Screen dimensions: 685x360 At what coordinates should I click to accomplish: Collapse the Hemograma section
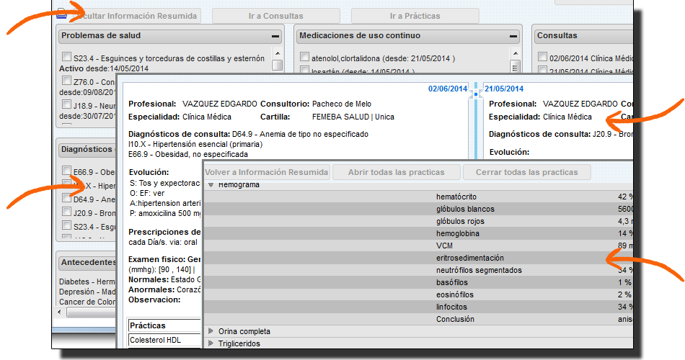(211, 185)
